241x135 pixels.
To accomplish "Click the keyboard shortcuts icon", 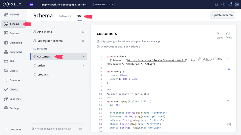I will [80, 129].
